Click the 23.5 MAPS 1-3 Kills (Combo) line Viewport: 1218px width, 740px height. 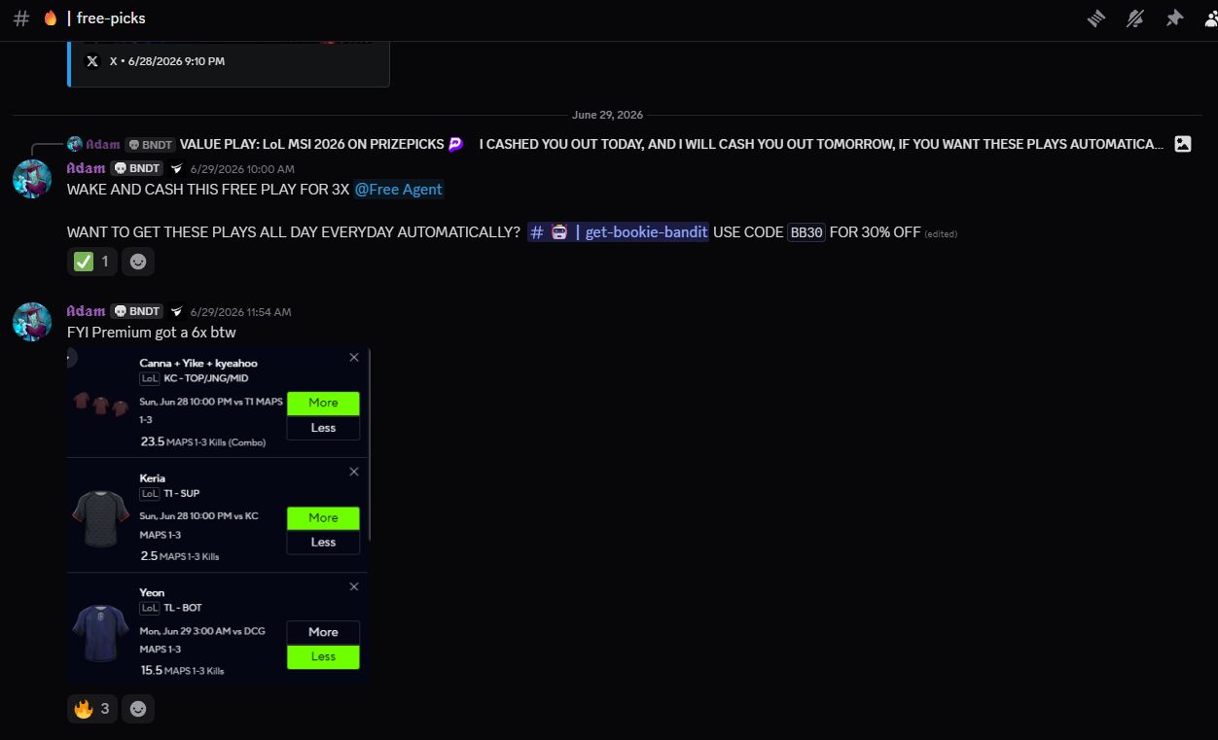pyautogui.click(x=203, y=441)
